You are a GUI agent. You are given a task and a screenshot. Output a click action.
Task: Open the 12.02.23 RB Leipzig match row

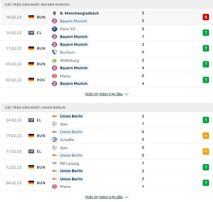pyautogui.click(x=106, y=167)
